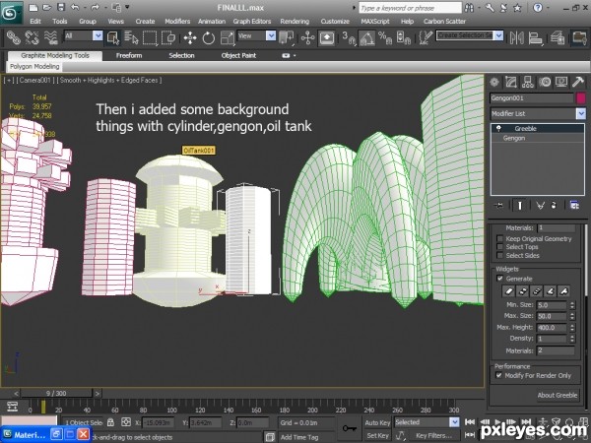Toggle the selection lock padlock icon
Image resolution: width=591 pixels, height=443 pixels.
(110, 422)
